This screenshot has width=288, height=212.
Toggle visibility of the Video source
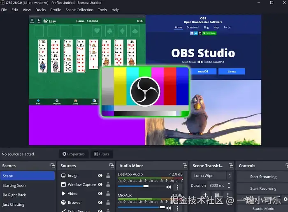pyautogui.click(x=100, y=193)
